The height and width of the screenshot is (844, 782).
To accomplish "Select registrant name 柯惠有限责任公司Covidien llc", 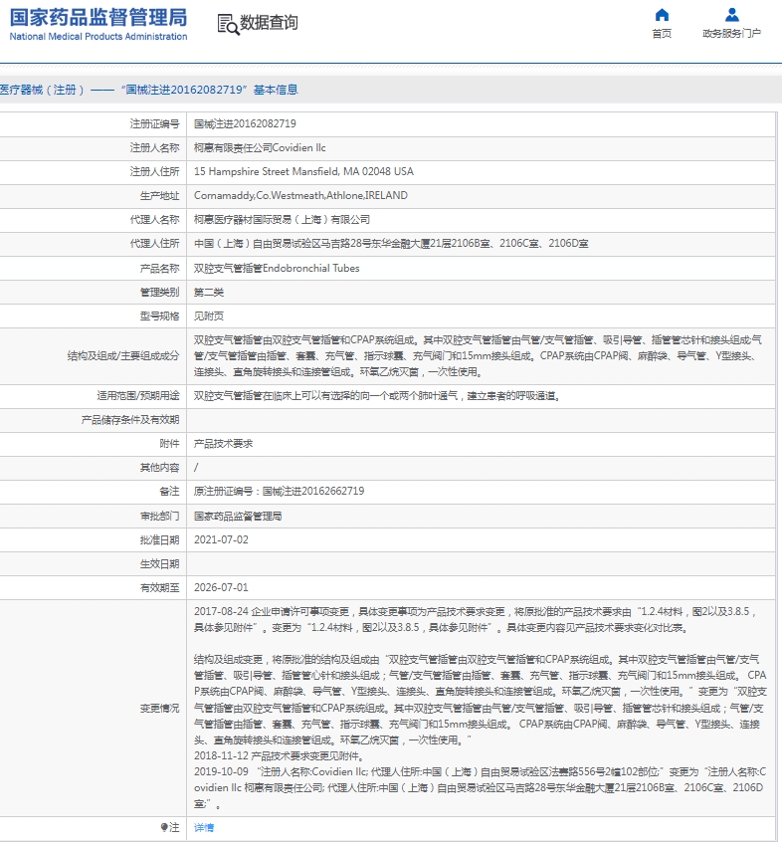I will (260, 147).
